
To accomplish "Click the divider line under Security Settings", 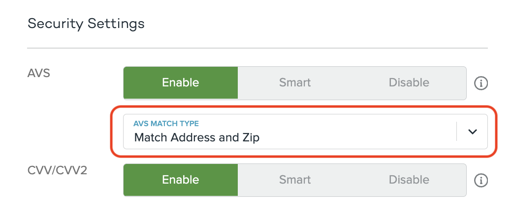I will [257, 48].
